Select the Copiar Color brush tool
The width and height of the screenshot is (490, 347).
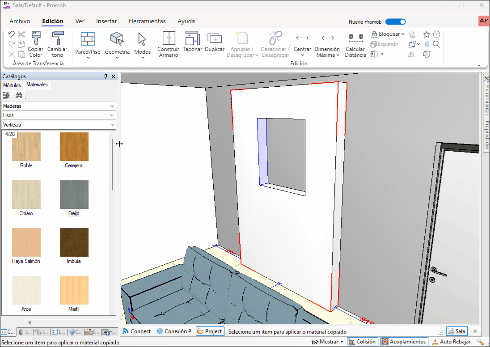pos(36,44)
